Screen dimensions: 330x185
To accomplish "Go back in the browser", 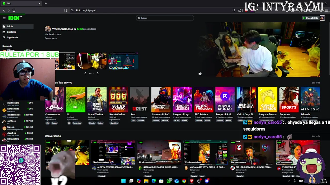I will pyautogui.click(x=4, y=10).
